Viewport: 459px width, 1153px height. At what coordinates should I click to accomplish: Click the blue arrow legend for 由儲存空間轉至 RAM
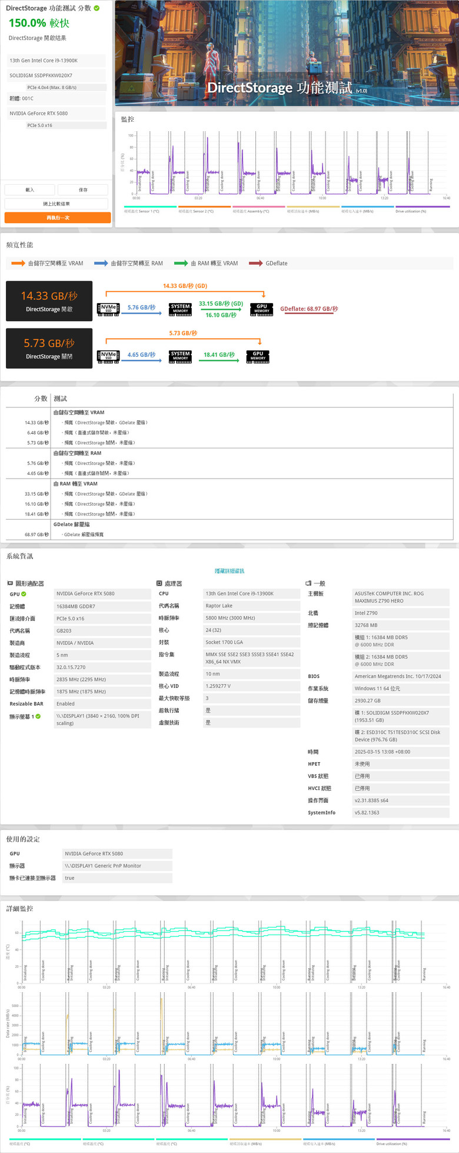[x=101, y=263]
